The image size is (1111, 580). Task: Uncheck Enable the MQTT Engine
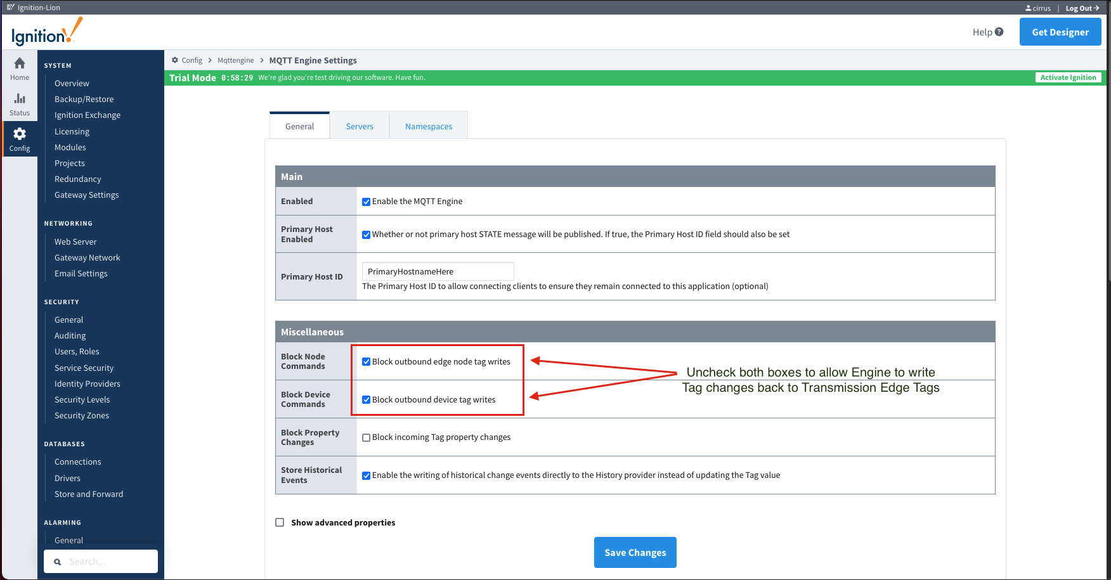[x=366, y=202]
